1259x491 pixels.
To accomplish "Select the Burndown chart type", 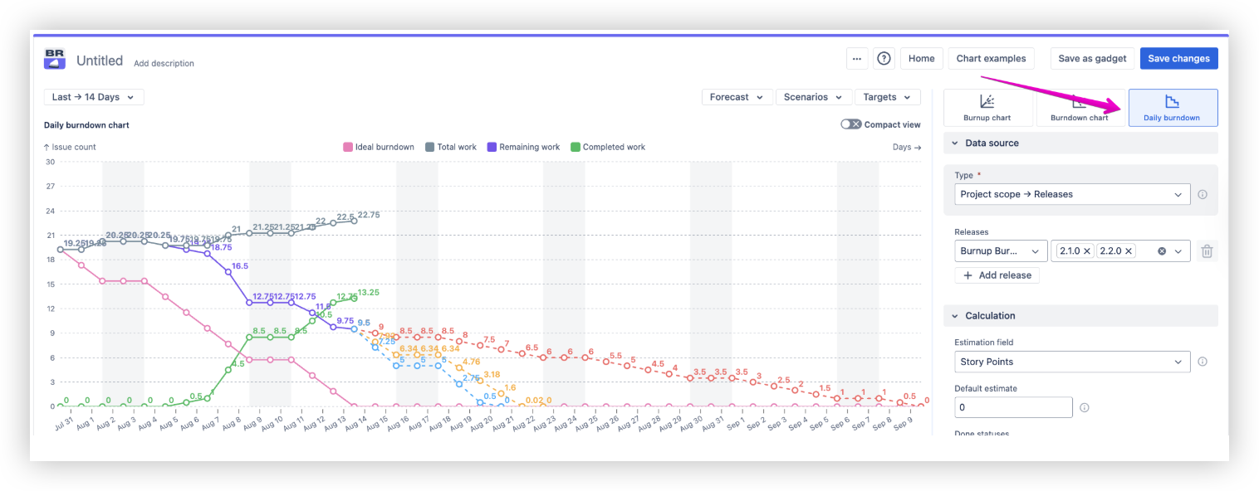I will point(1080,108).
